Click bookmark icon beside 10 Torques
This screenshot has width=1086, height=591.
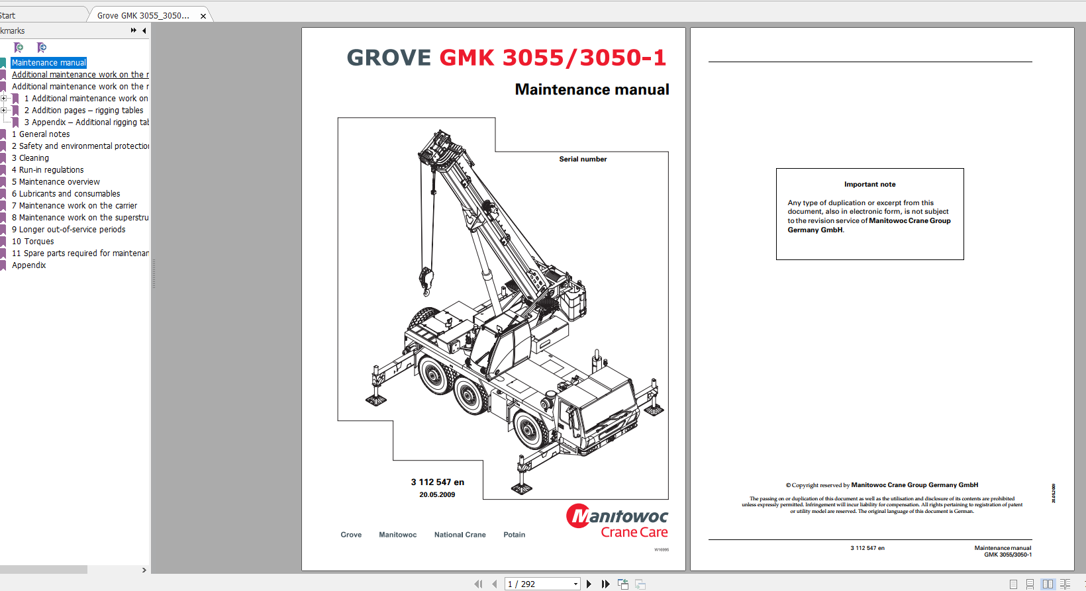(3, 241)
